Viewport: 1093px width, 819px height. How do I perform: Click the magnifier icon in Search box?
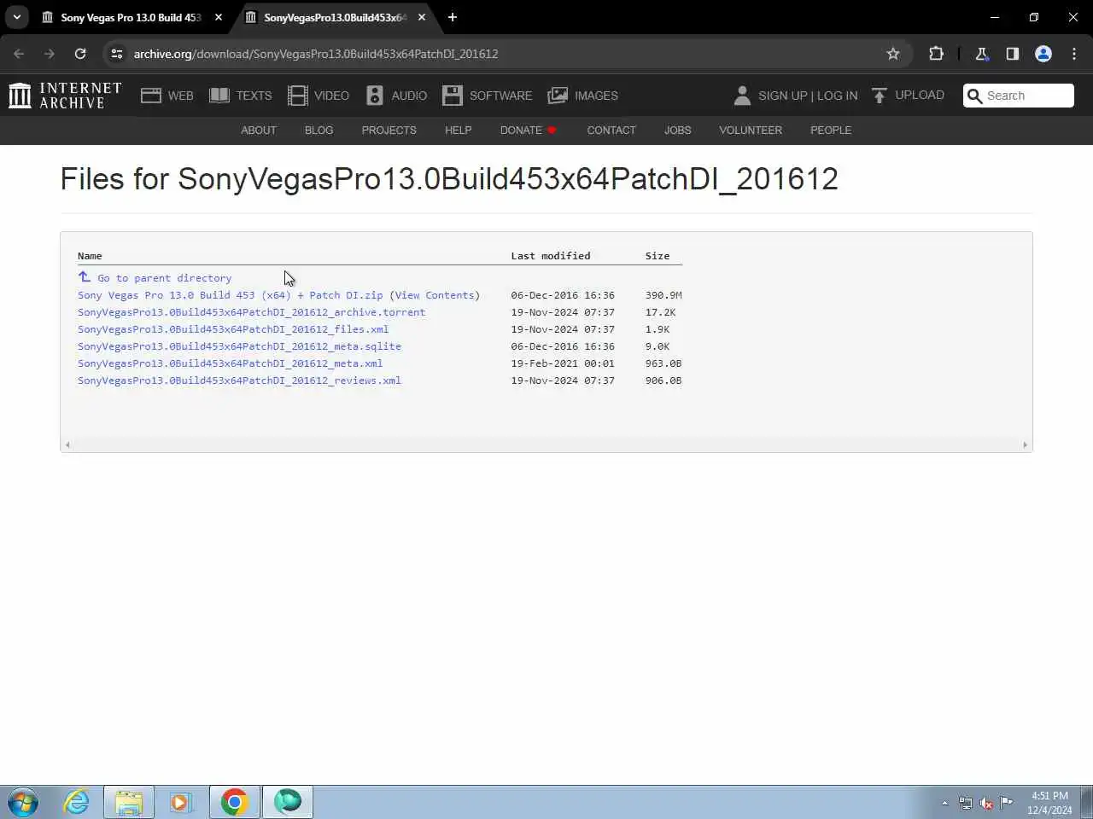click(x=974, y=96)
